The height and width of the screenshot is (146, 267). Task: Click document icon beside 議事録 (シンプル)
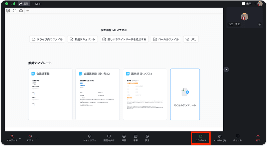128,73
